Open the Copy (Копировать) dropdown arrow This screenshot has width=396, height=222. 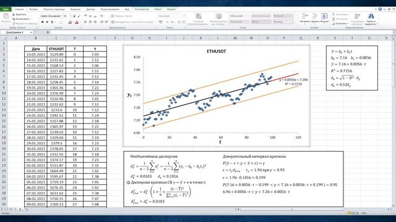pyautogui.click(x=31, y=19)
